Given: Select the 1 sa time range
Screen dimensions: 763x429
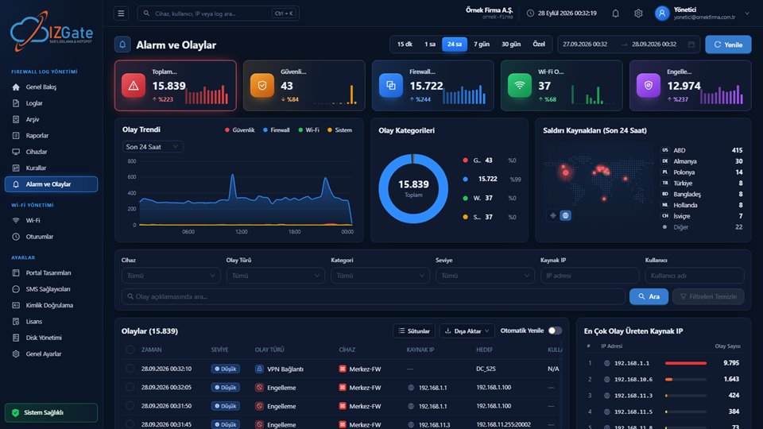Looking at the screenshot, I should (x=430, y=44).
